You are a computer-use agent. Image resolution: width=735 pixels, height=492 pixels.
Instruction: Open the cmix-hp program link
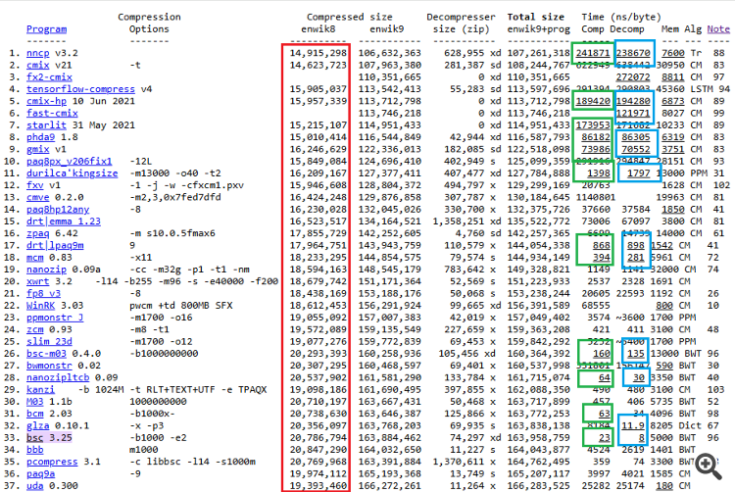46,101
